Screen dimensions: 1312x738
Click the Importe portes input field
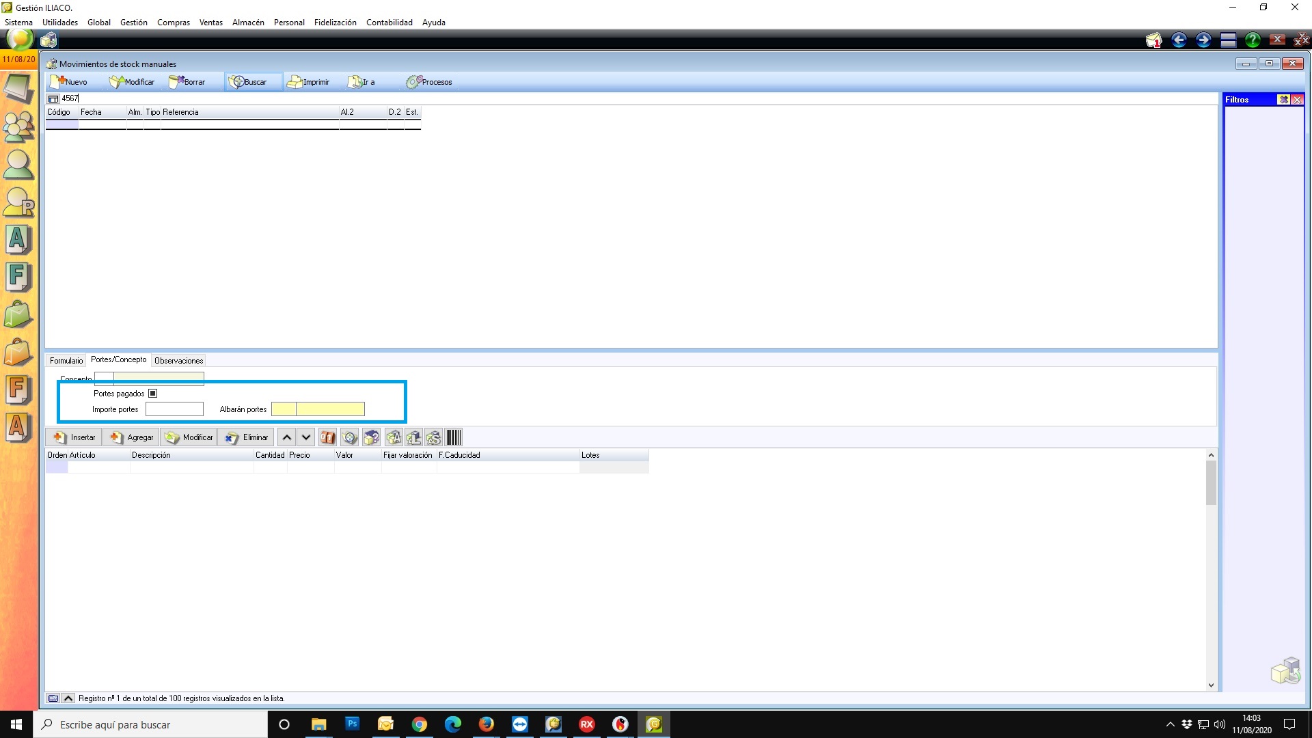(174, 409)
